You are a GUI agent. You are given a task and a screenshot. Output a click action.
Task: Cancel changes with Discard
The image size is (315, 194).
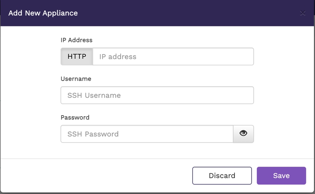pos(222,175)
